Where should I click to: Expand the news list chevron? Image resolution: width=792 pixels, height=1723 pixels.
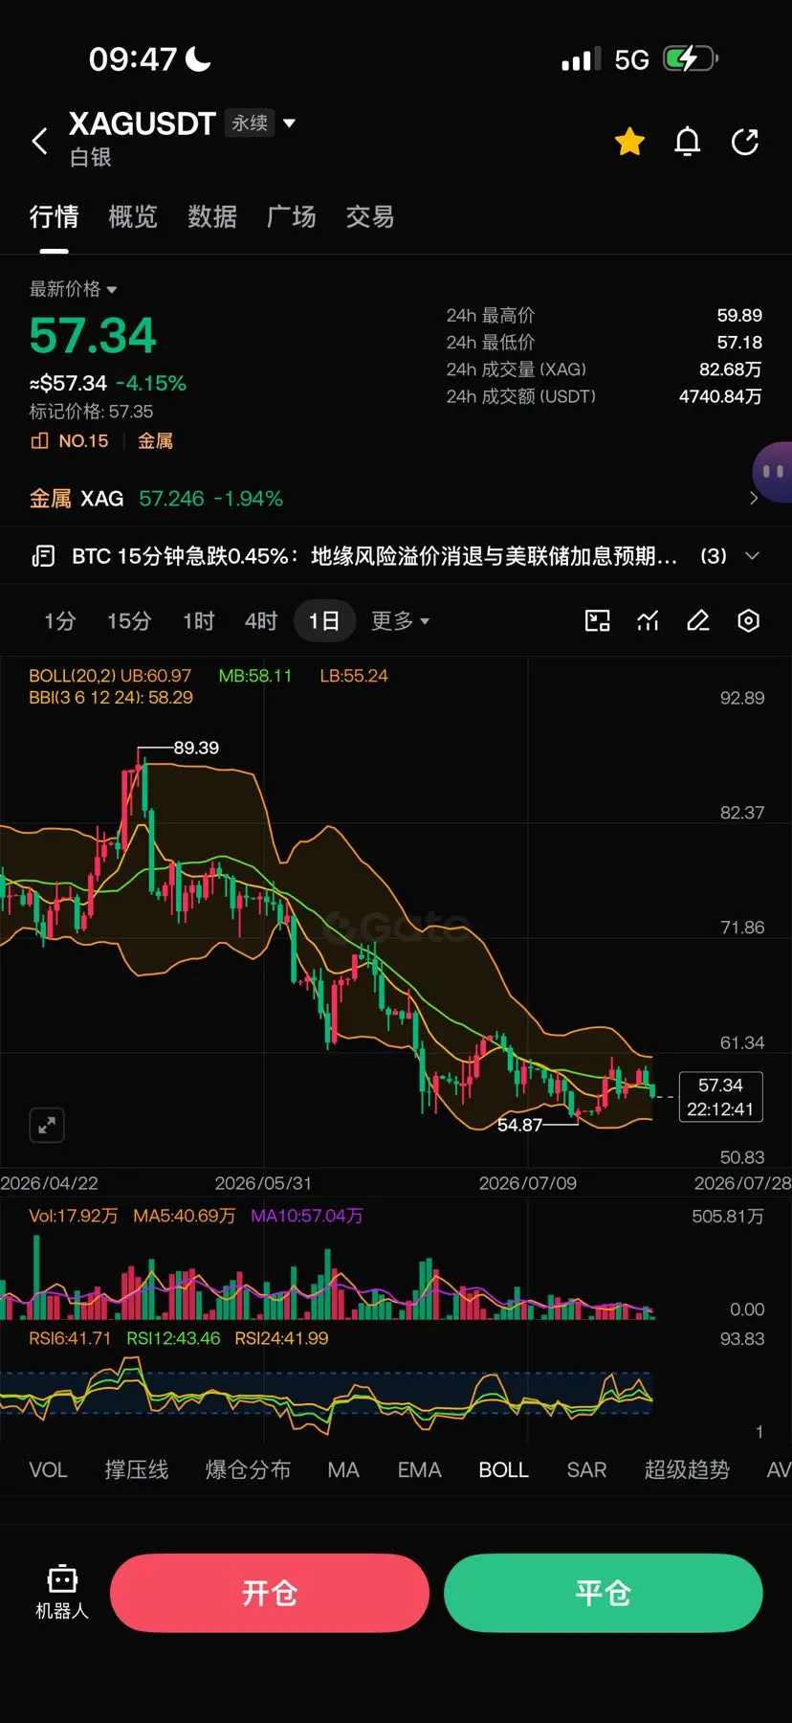coord(753,556)
